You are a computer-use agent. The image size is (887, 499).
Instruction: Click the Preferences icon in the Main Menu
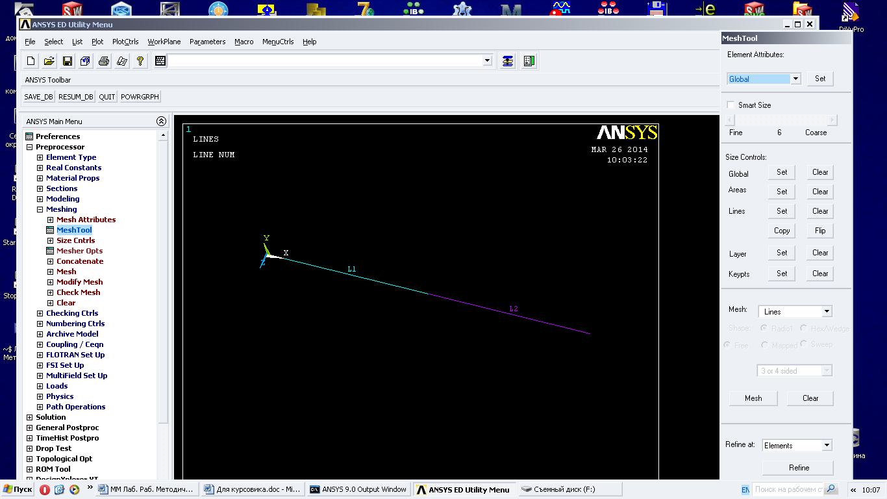click(x=29, y=136)
